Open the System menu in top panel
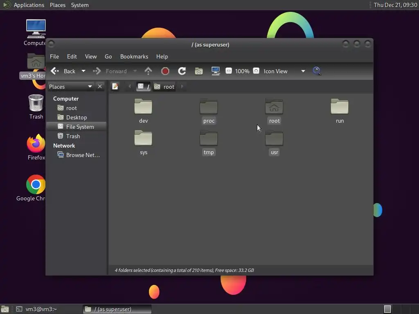 click(80, 5)
